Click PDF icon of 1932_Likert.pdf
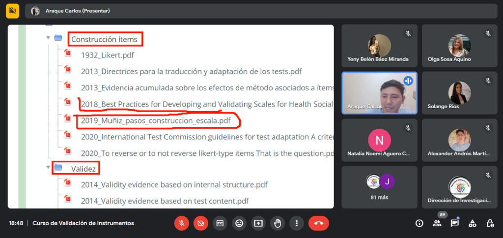The height and width of the screenshot is (238, 503). (67, 53)
